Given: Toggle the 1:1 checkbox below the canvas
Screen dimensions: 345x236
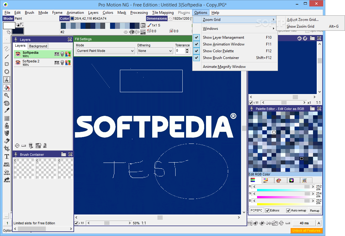Looking at the screenshot, I should 76,223.
